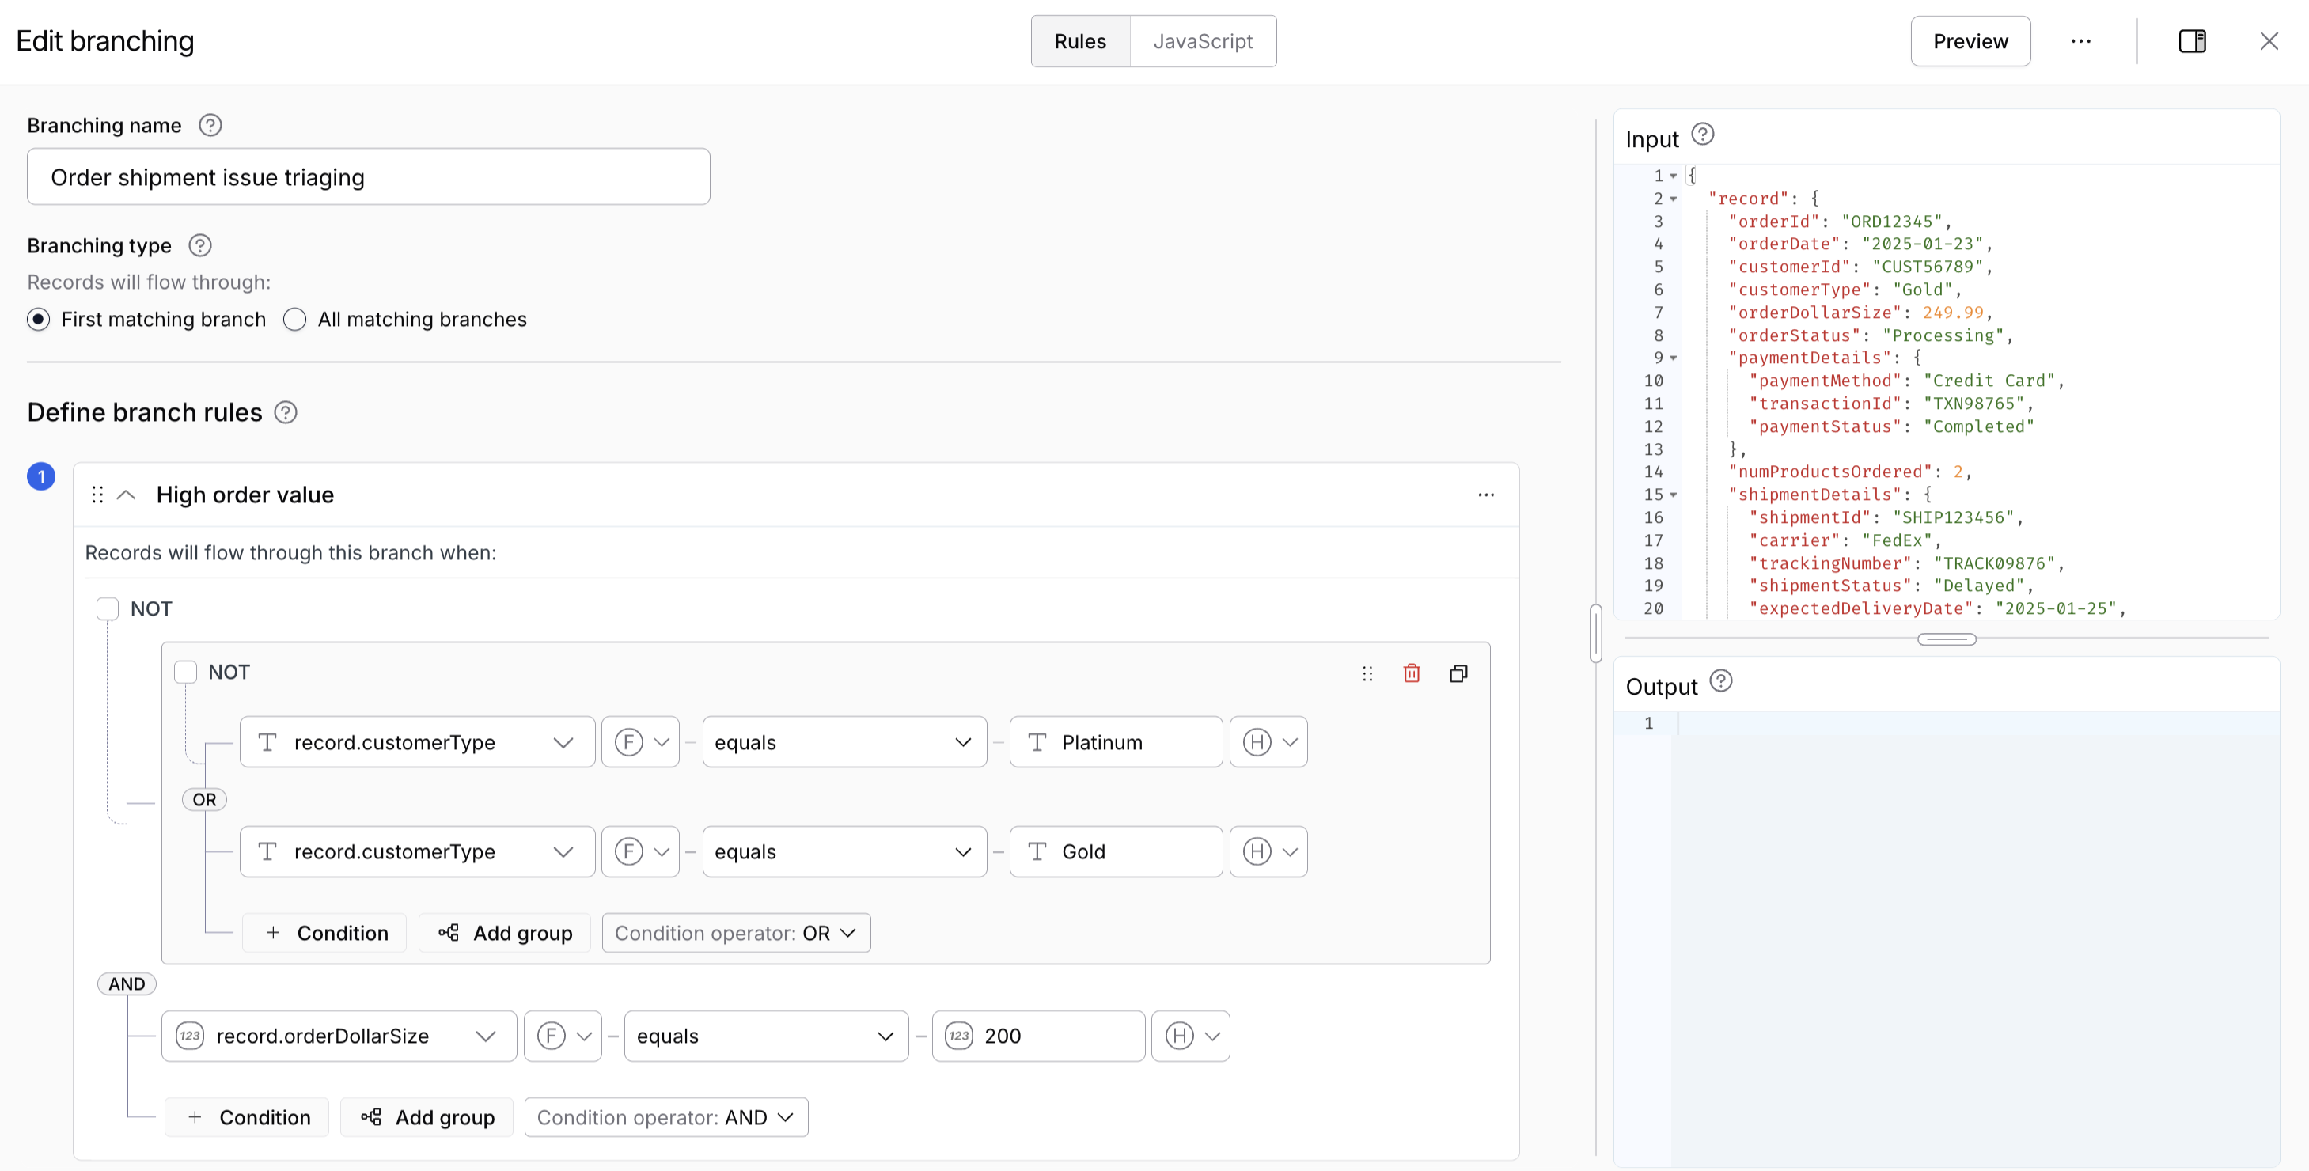
Task: Click the H icon in Gold row
Action: [x=1257, y=852]
